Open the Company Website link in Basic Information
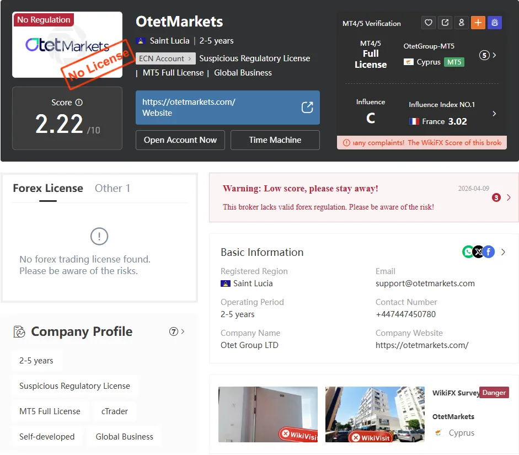 point(422,345)
